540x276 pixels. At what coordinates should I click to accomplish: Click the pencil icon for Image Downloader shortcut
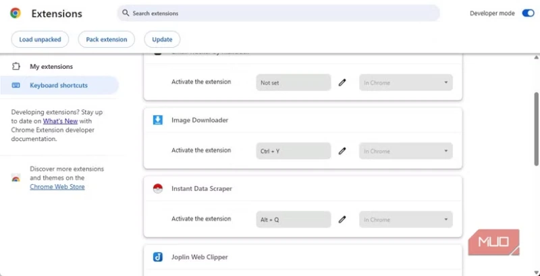(x=342, y=151)
